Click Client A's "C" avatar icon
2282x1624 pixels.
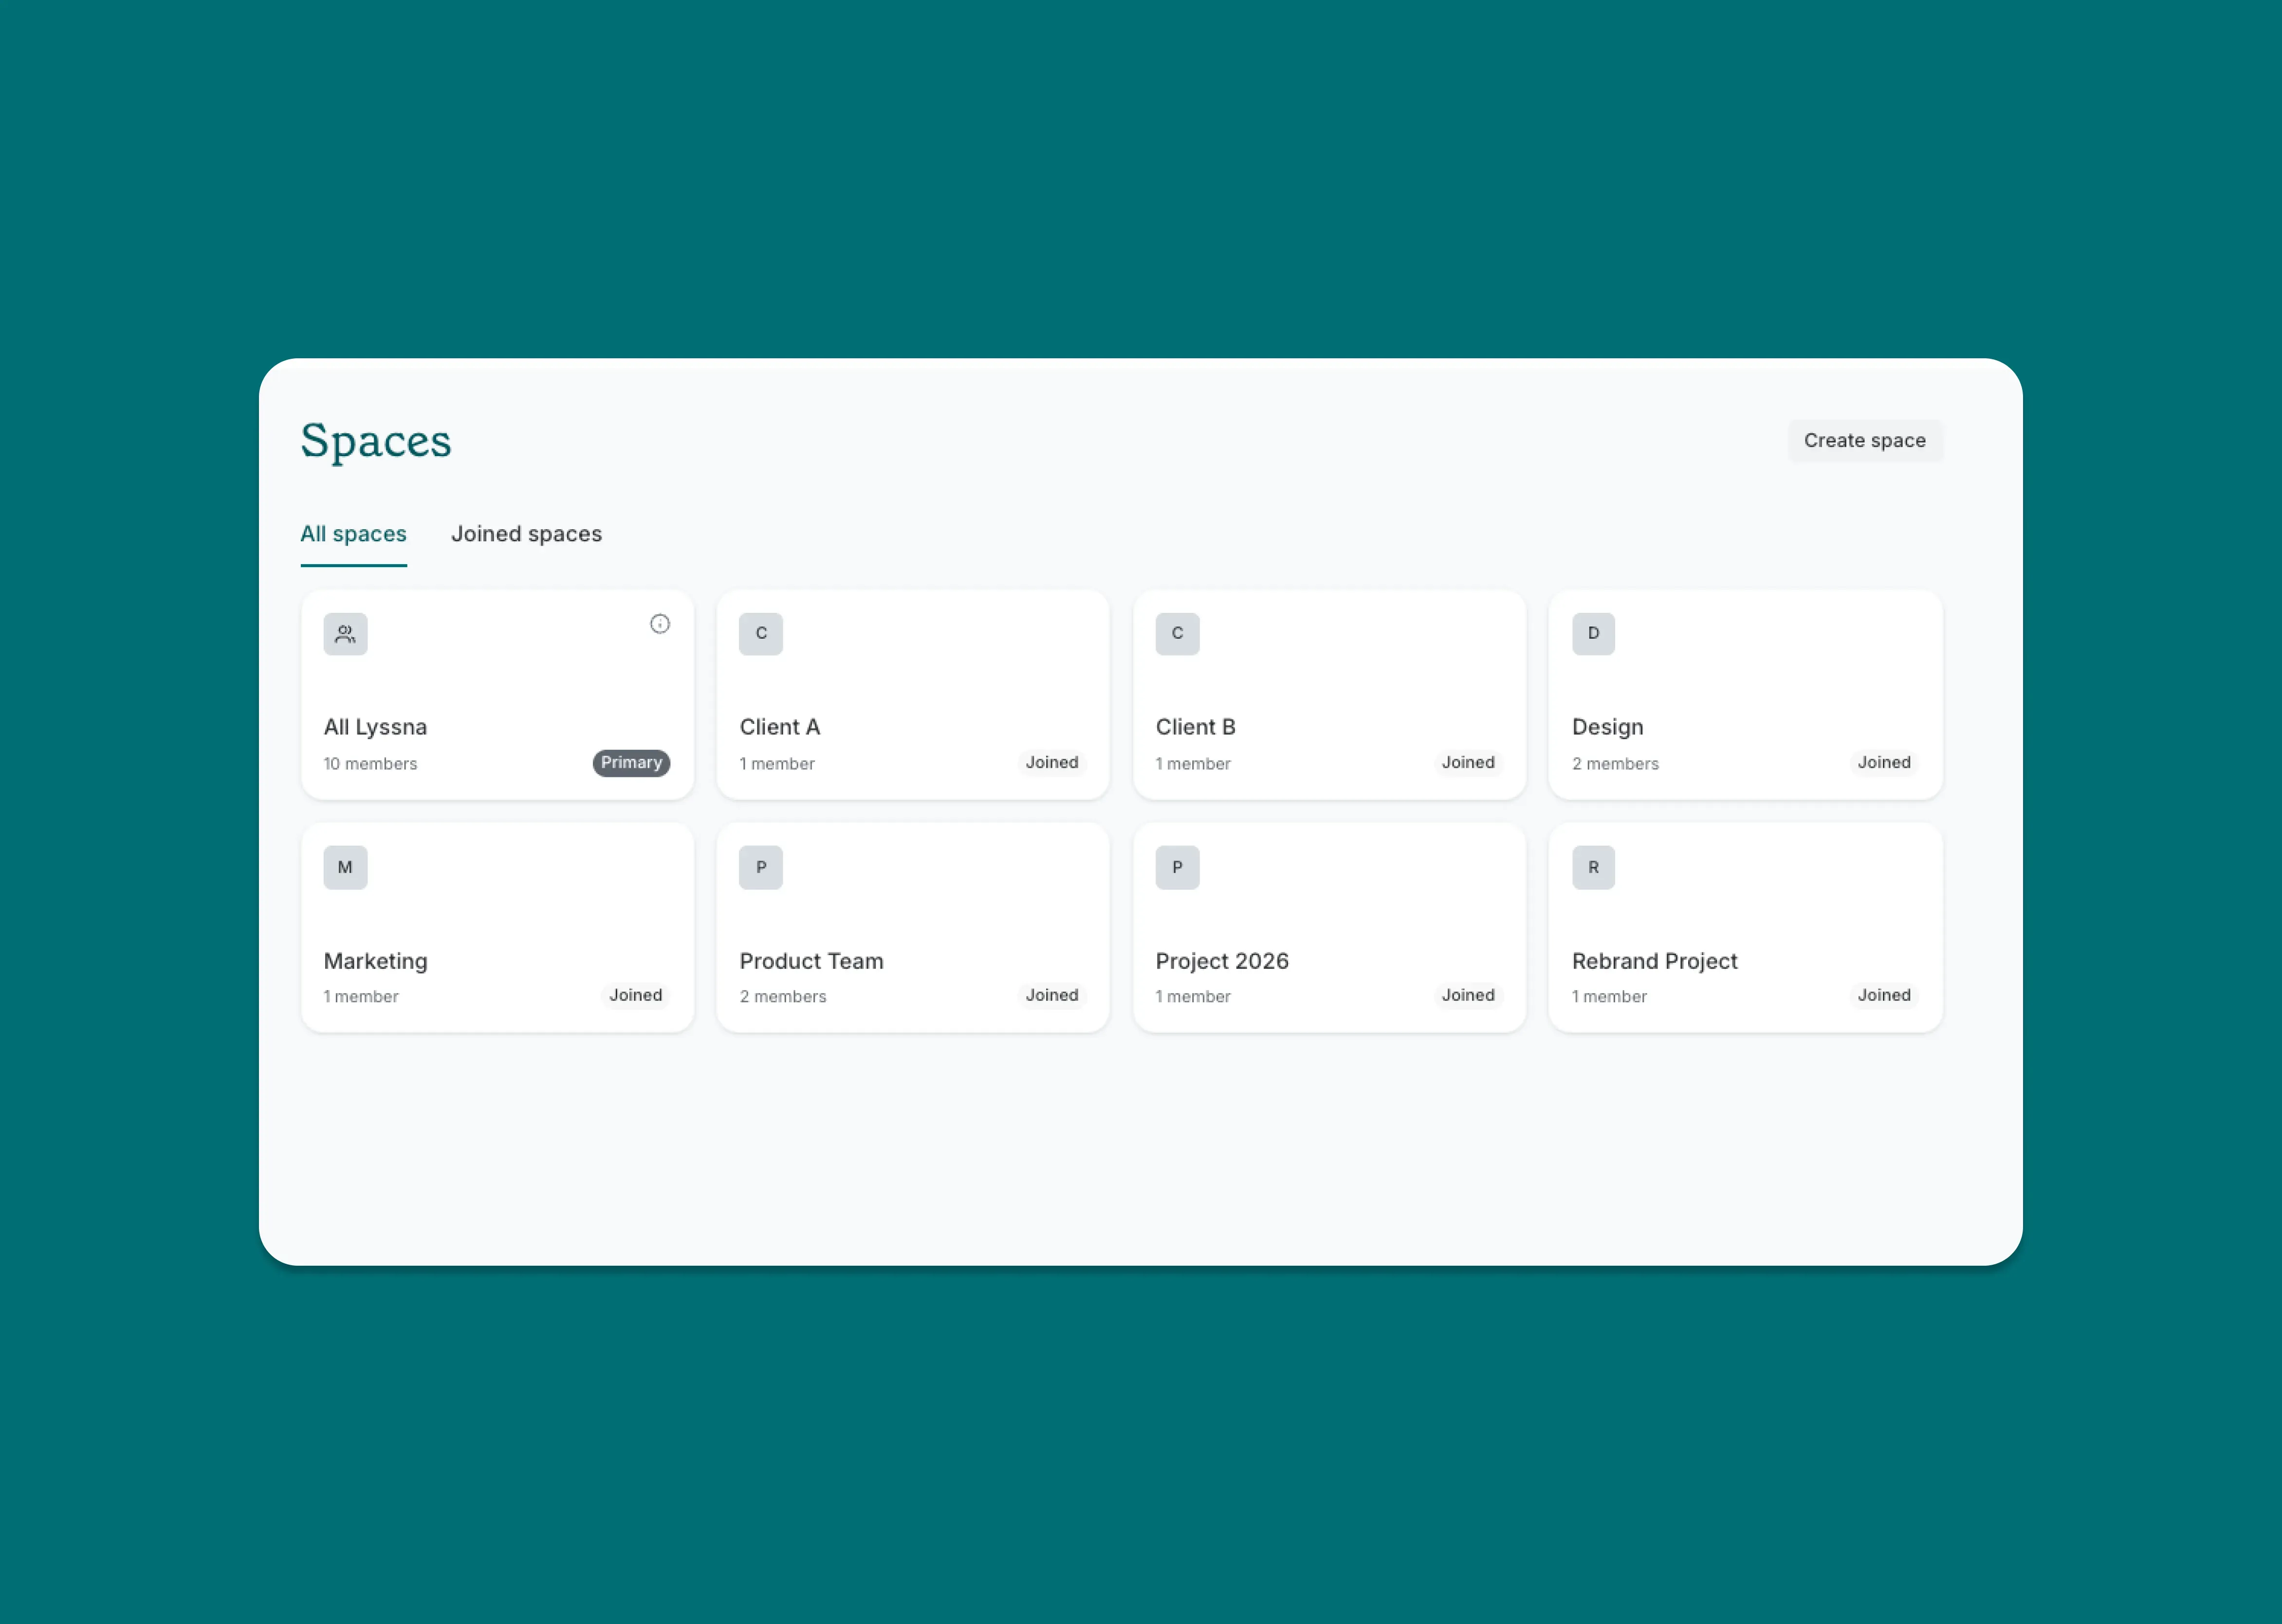click(x=760, y=633)
